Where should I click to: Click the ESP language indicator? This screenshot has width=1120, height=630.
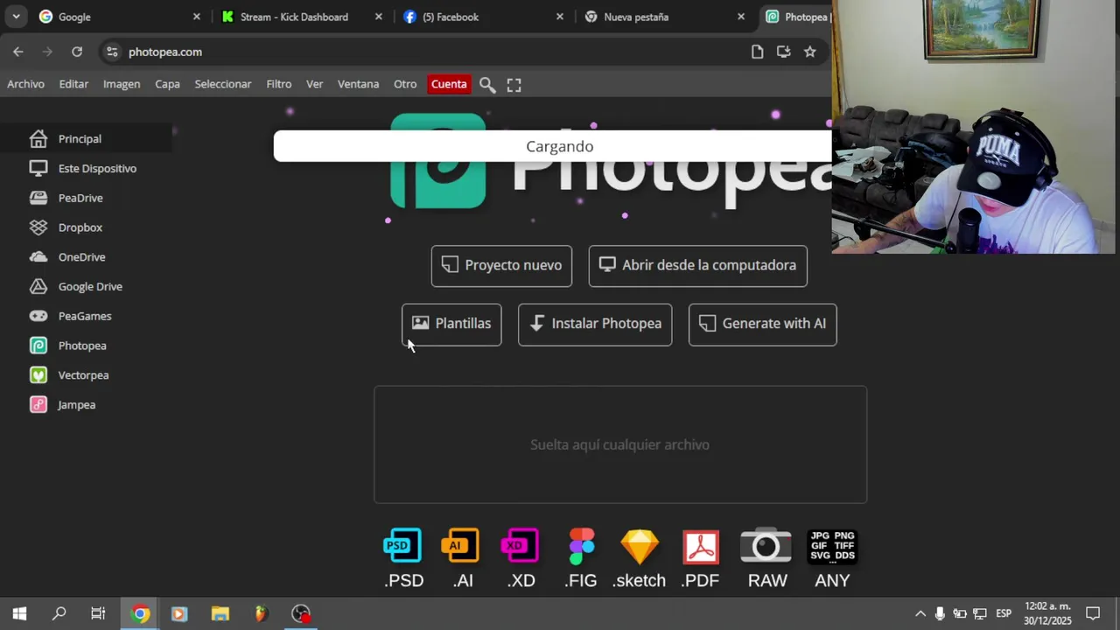click(1004, 613)
